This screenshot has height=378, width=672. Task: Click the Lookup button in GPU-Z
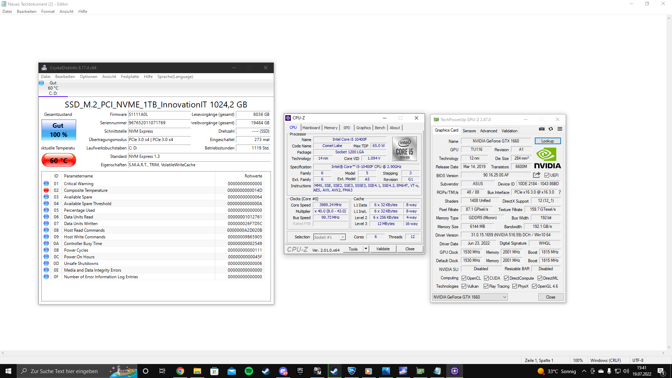tap(548, 141)
